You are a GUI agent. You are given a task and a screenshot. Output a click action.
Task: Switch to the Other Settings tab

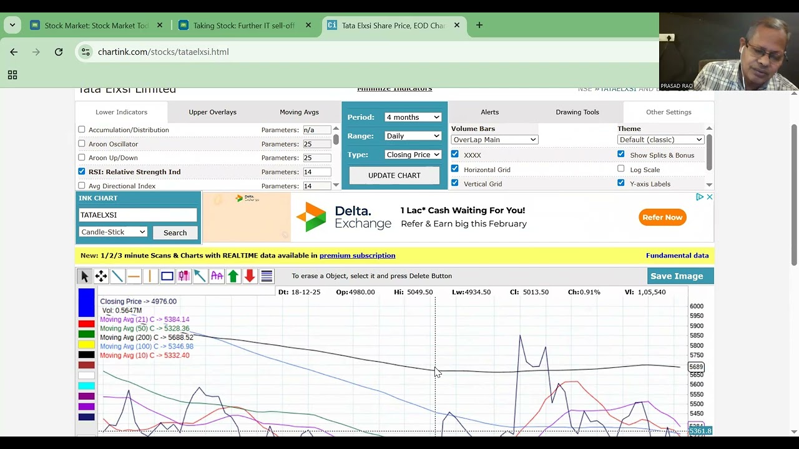(x=669, y=112)
